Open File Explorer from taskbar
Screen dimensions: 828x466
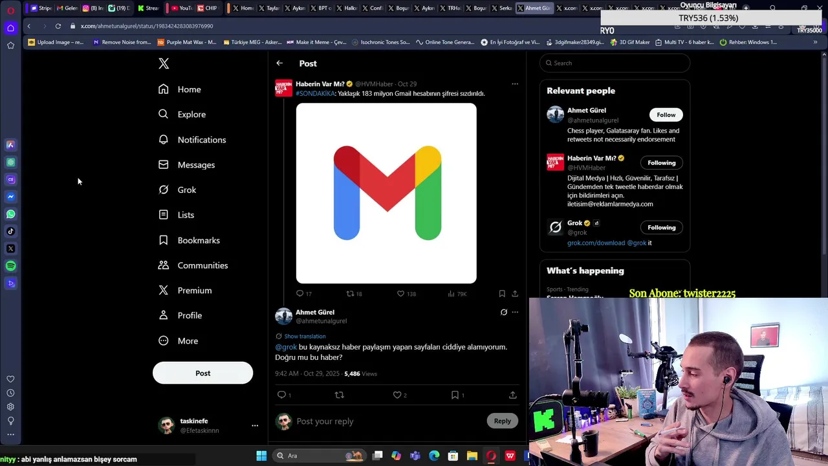[472, 456]
